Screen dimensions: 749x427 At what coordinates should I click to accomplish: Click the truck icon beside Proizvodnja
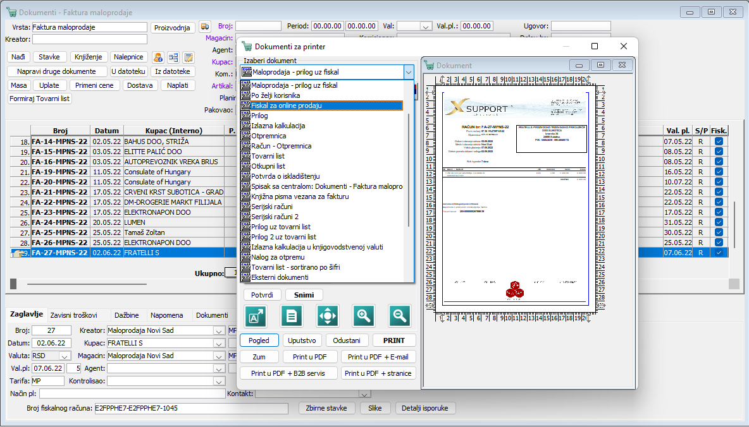[x=205, y=27]
